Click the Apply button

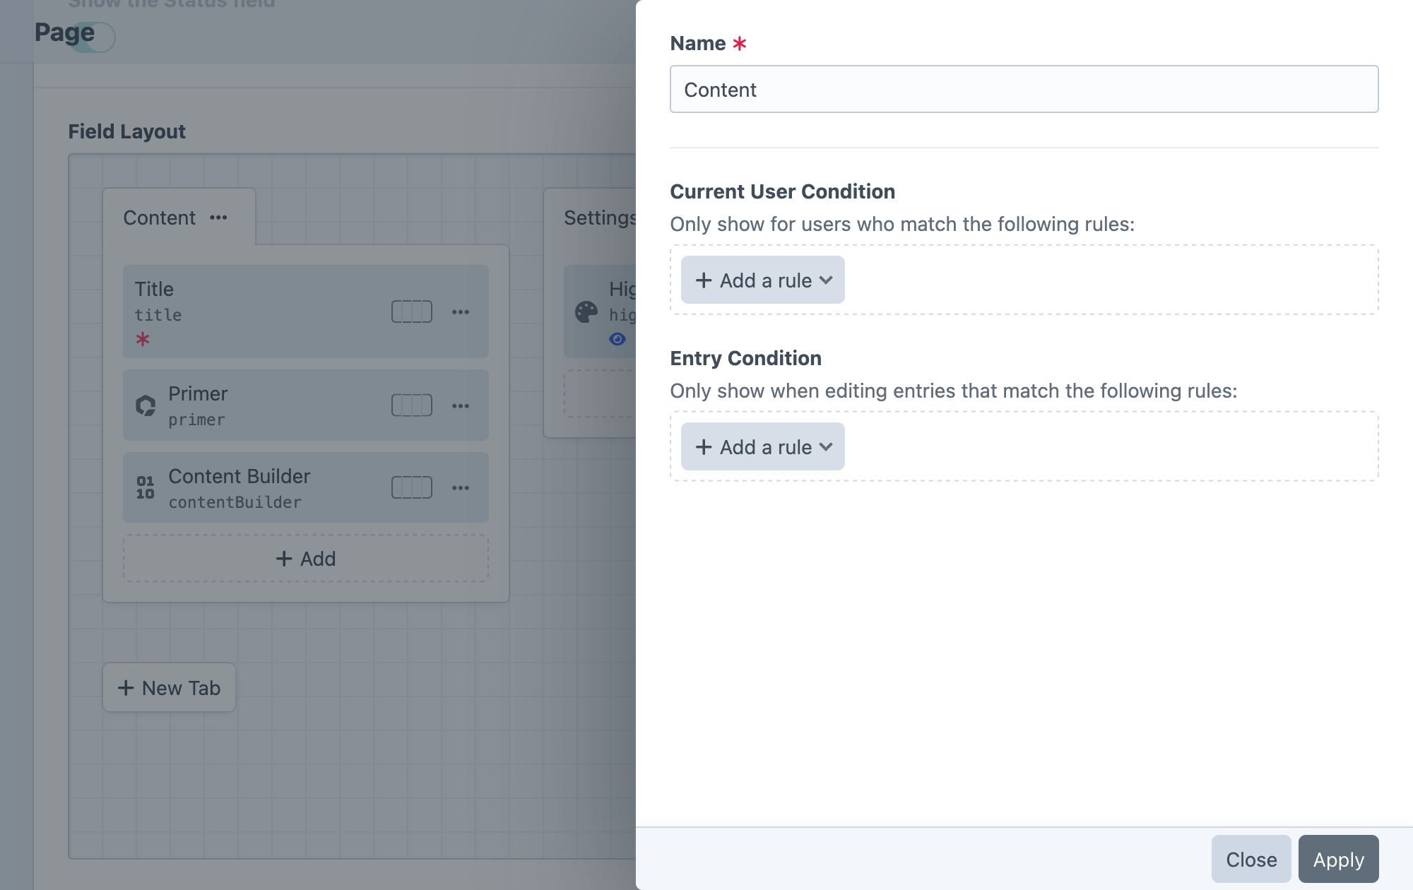(1338, 859)
